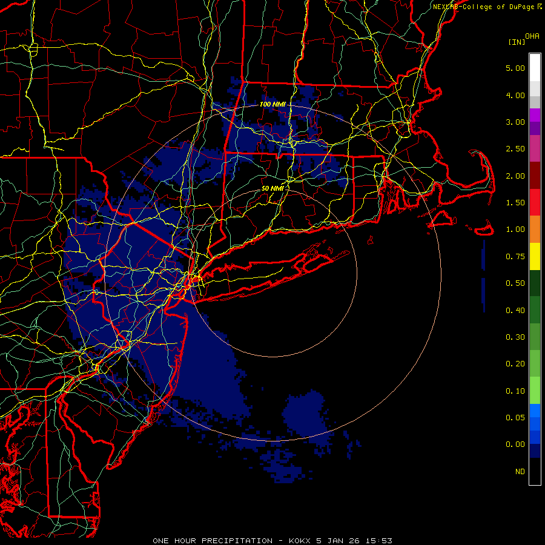Click the bright red 1.50 legend block
Viewport: 545px width, 545px height.
535,202
